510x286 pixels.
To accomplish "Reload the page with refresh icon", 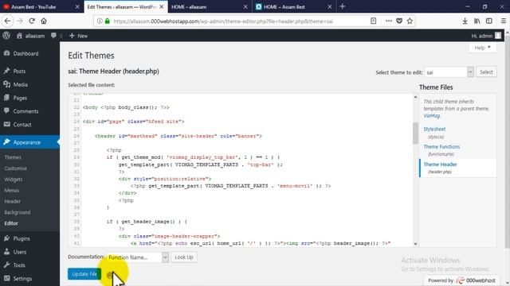I will pos(32,21).
